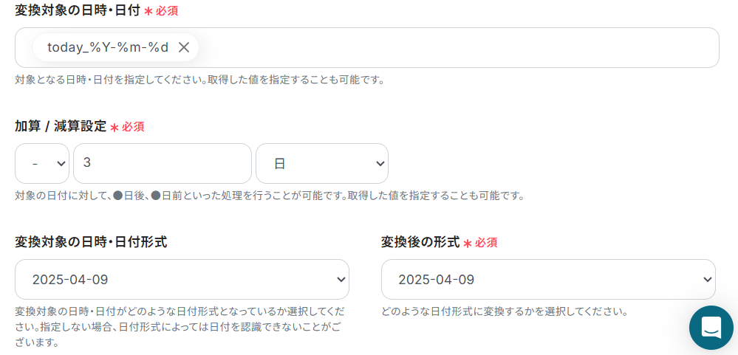Click the 変換後の形式 label
The image size is (738, 355).
pos(420,241)
